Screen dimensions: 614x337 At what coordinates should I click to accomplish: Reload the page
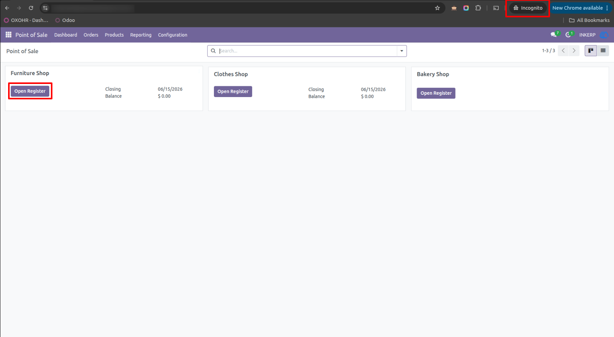[x=31, y=8]
